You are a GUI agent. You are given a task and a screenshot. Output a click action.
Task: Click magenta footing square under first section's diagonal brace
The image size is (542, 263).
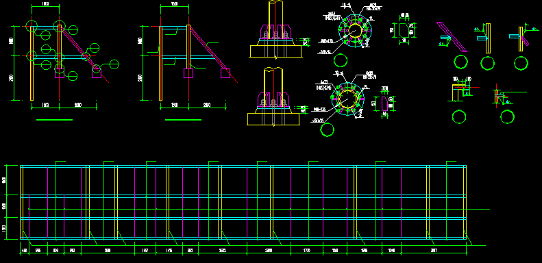[97, 73]
